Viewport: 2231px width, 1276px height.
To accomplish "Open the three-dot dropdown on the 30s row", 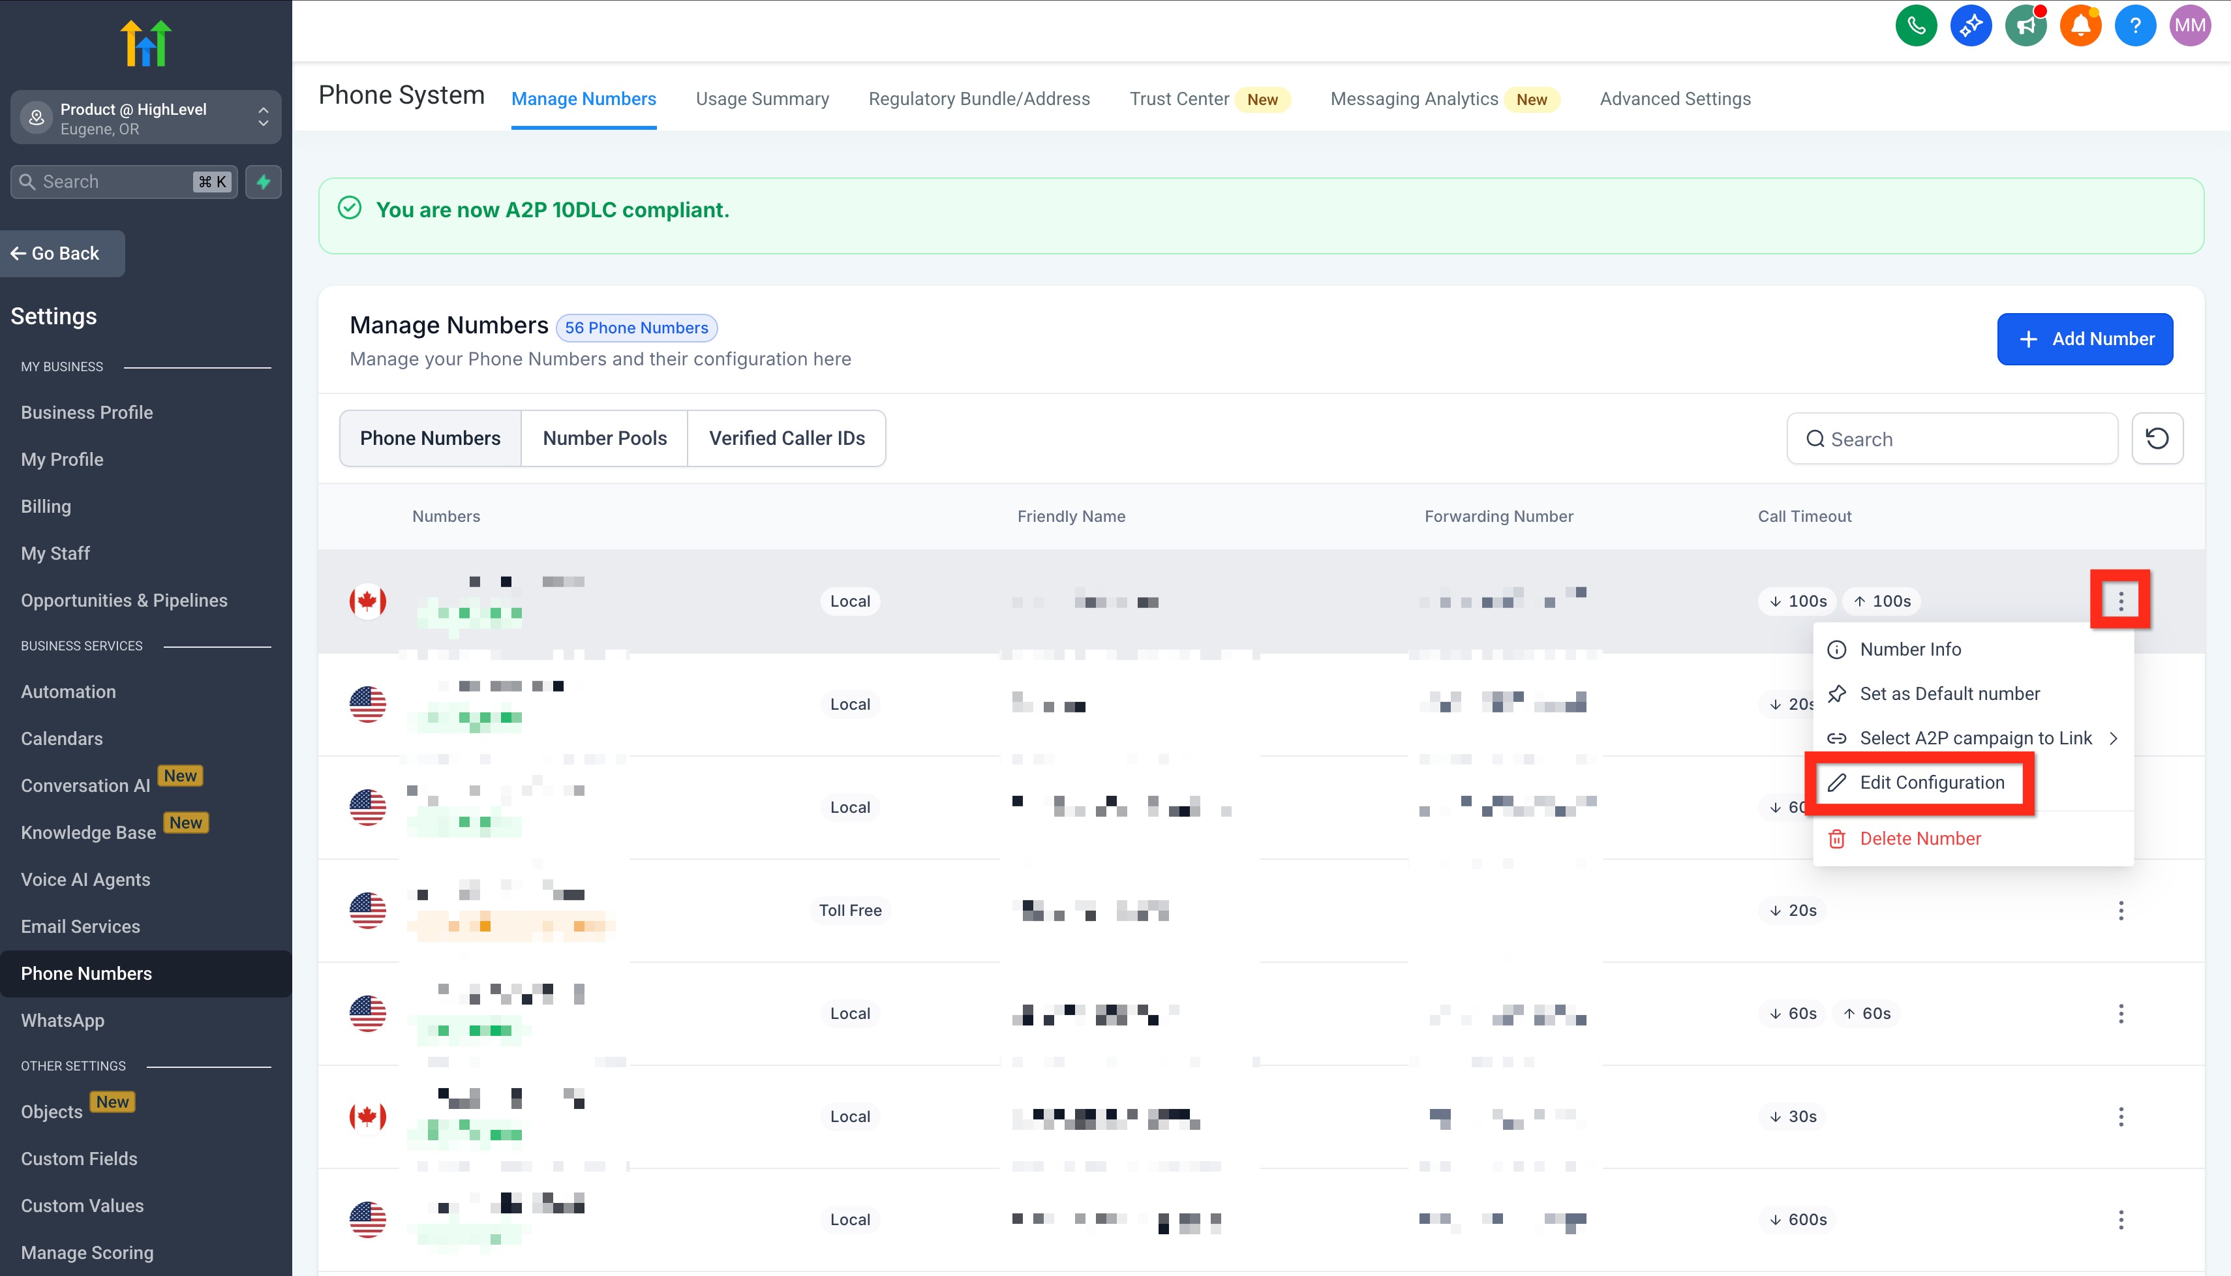I will [x=2121, y=1117].
